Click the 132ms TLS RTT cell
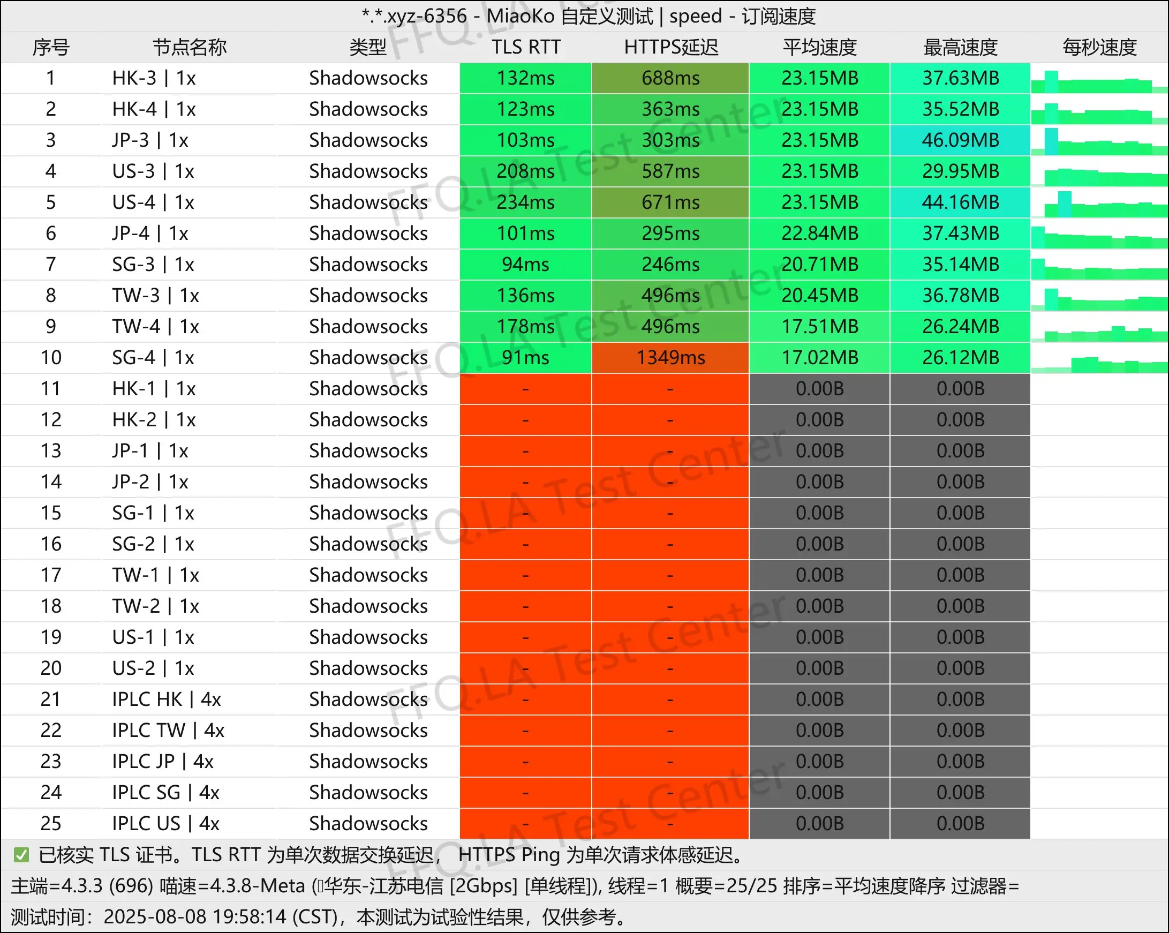 (525, 78)
